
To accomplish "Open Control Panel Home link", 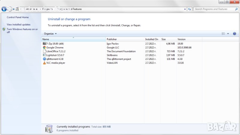I will coord(18,17).
